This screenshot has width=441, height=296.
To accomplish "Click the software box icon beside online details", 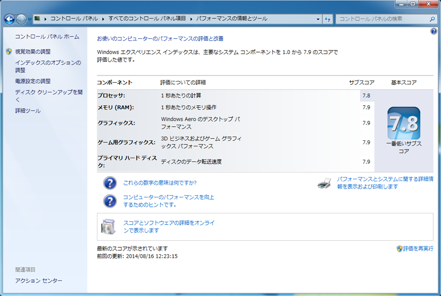I will coord(109,227).
